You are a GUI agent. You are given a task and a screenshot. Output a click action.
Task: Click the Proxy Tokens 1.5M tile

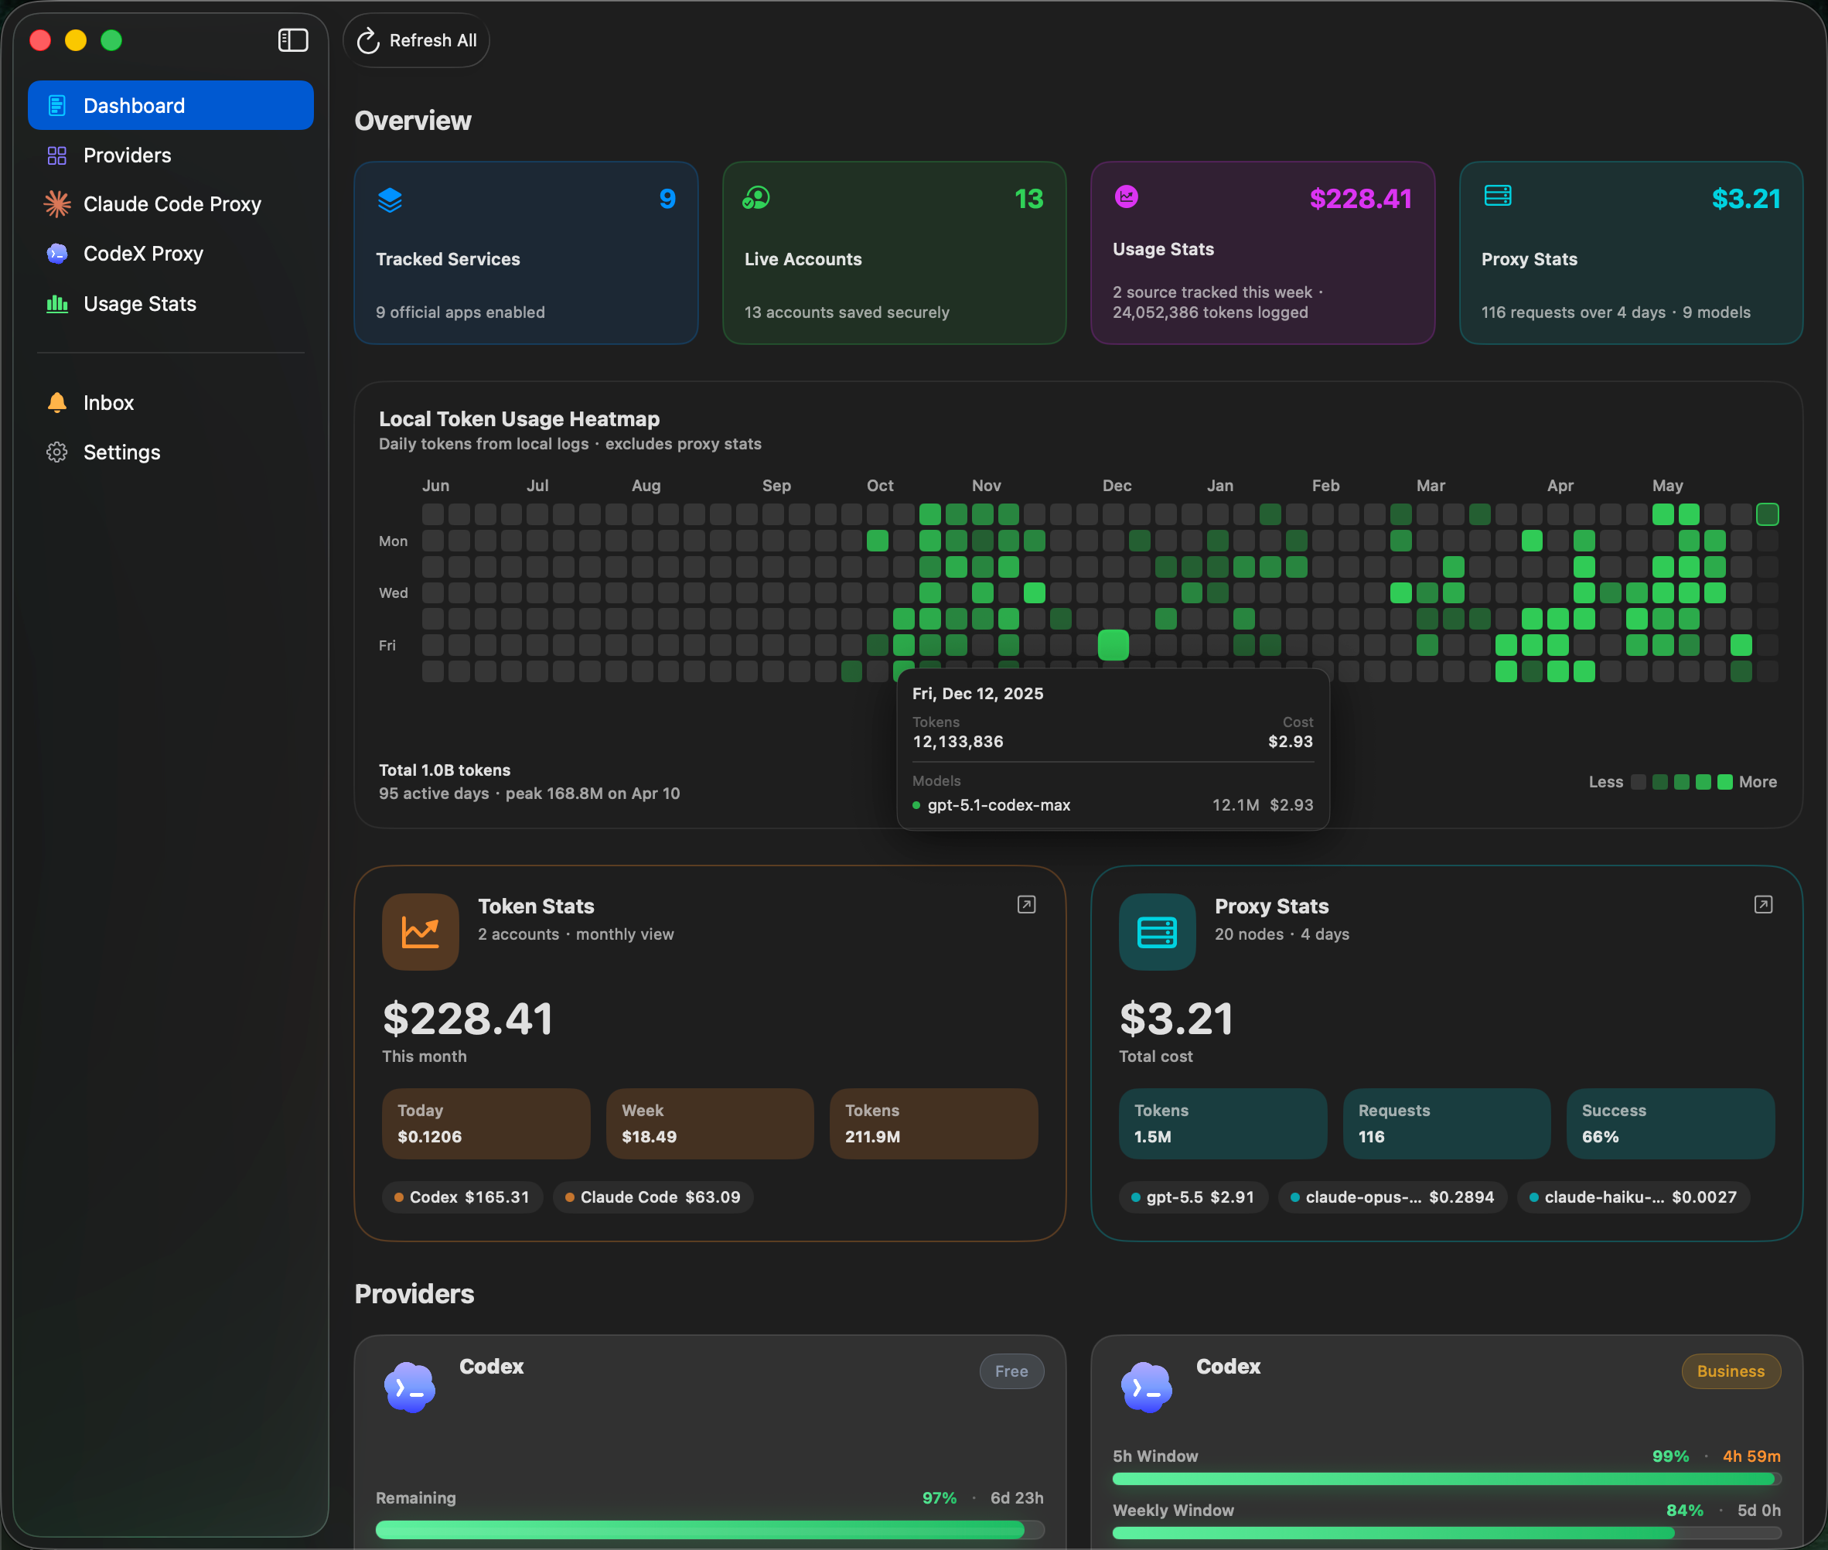(x=1223, y=1124)
